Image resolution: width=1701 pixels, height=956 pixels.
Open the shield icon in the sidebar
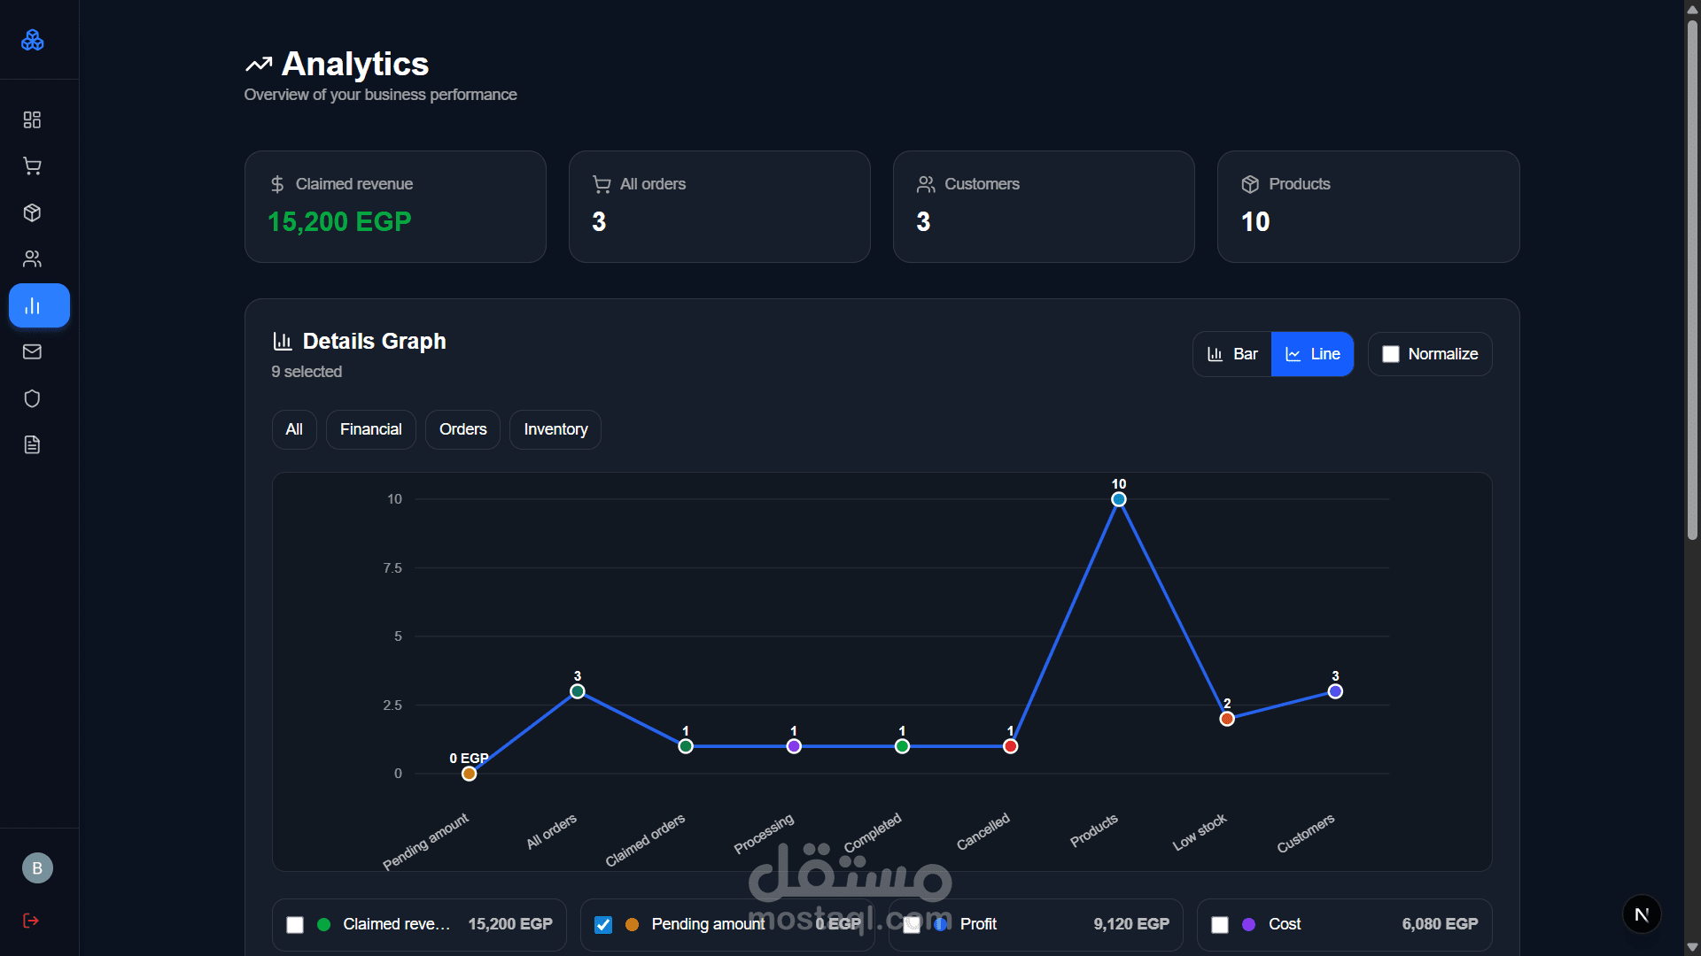pos(32,398)
